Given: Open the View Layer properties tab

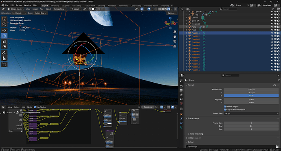Looking at the screenshot, I should click(181, 95).
